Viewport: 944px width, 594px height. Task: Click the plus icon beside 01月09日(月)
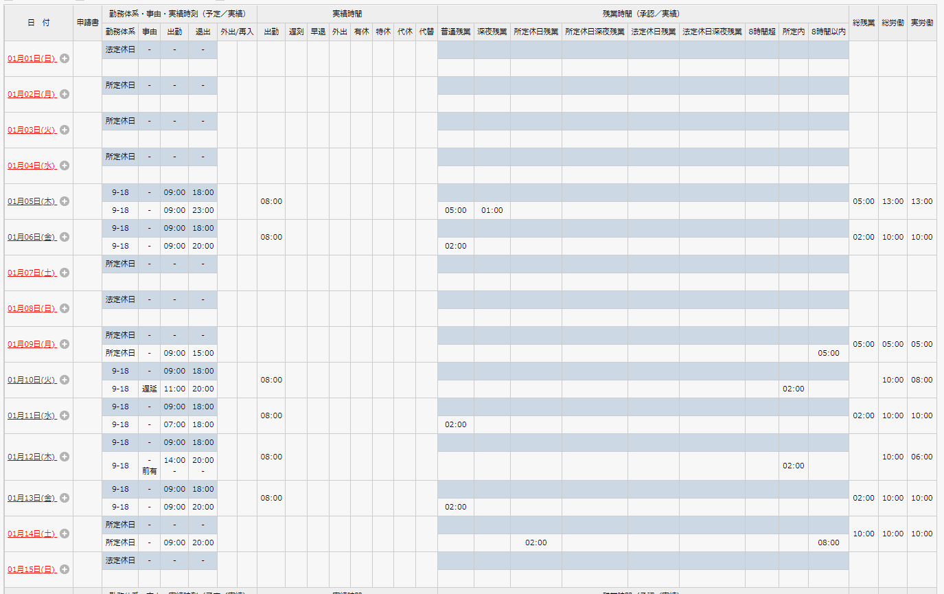click(65, 345)
